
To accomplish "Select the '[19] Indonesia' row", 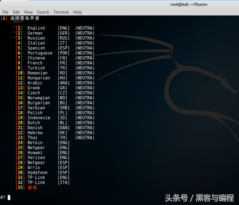I will tap(55, 118).
